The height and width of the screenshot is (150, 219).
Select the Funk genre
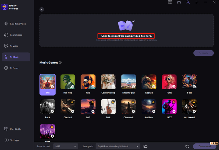[169, 84]
